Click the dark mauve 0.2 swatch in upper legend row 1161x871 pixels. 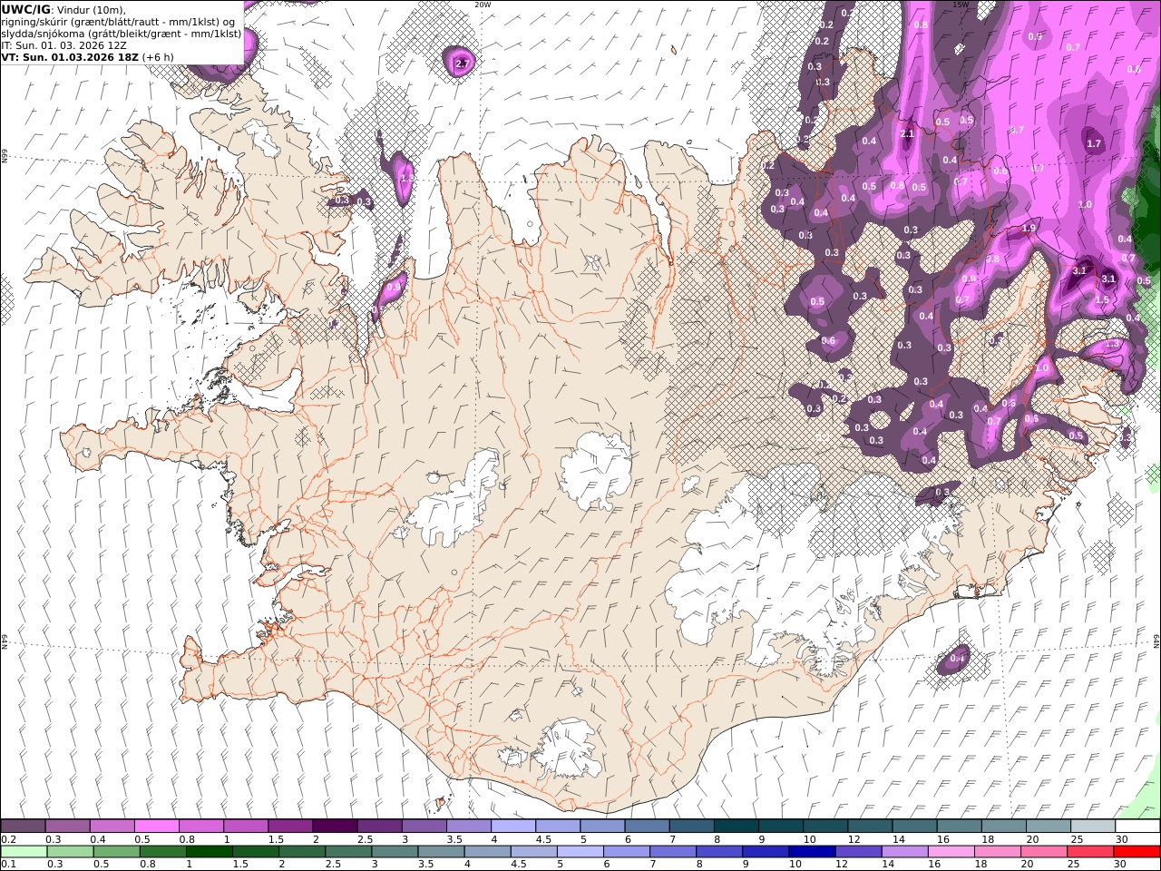click(24, 826)
